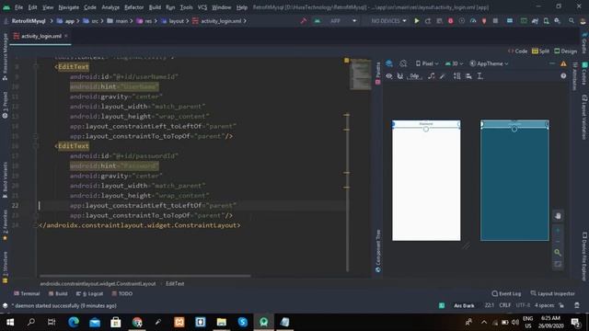Open the SDK Manager download icon
This screenshot has height=331, width=589.
tap(558, 21)
